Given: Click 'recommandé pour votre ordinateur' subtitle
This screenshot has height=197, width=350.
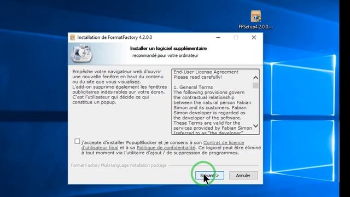Looking at the screenshot, I should pyautogui.click(x=165, y=55).
